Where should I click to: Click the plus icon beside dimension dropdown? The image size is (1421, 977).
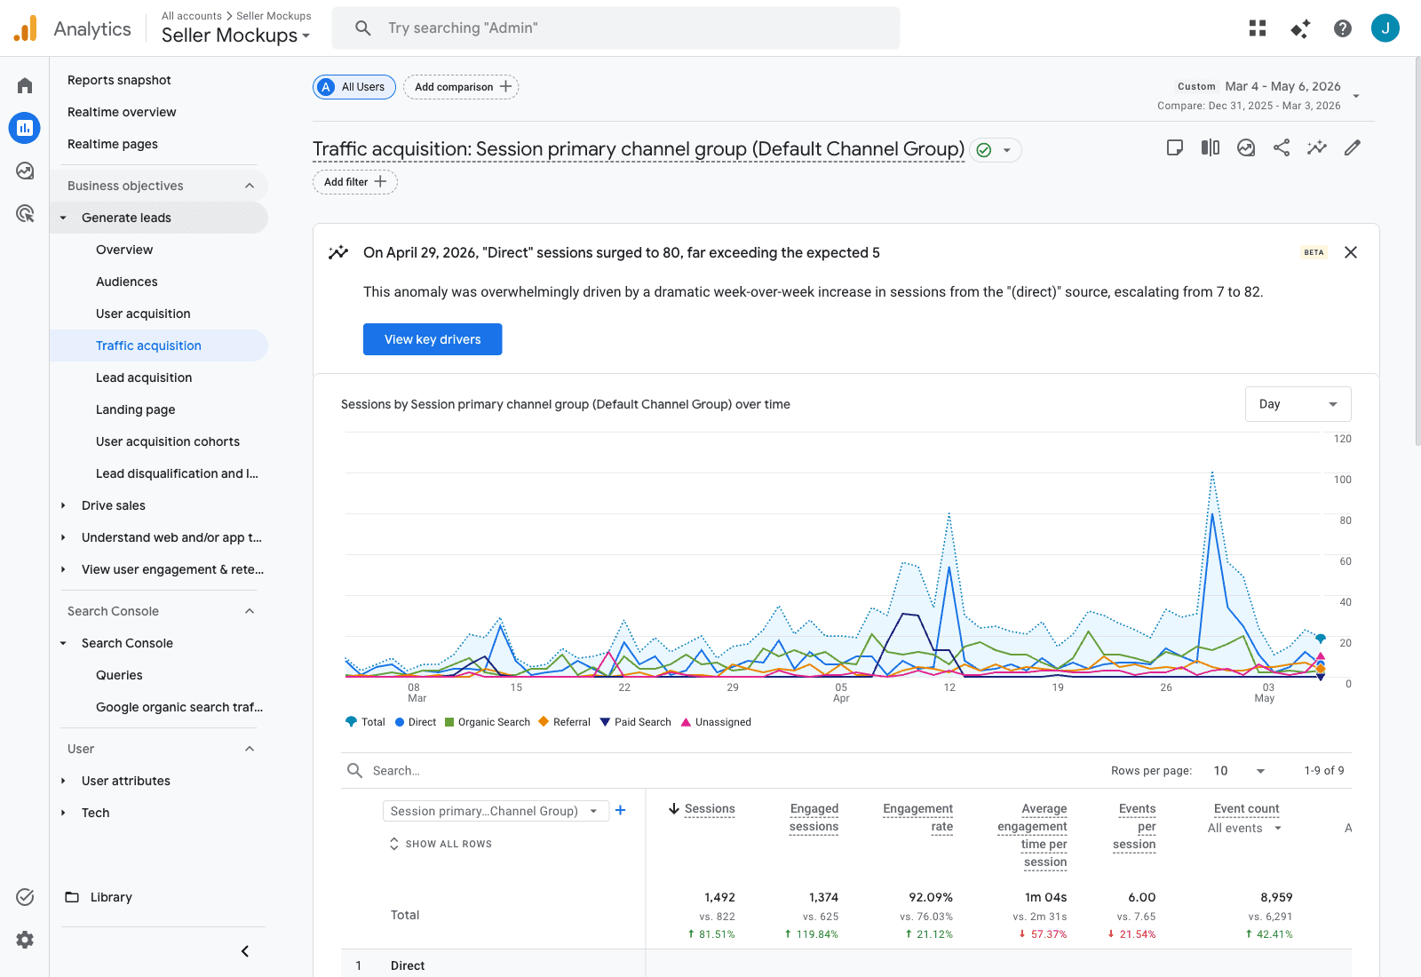(621, 810)
